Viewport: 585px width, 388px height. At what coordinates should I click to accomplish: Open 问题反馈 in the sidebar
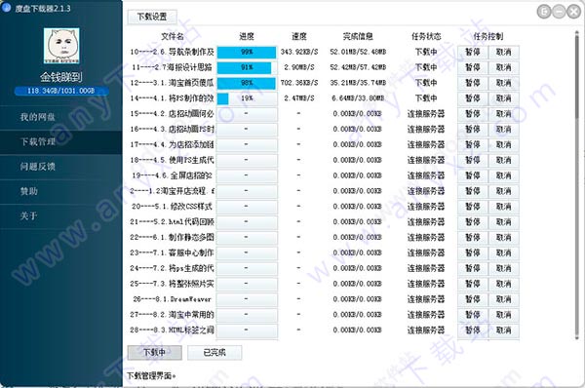pyautogui.click(x=37, y=167)
